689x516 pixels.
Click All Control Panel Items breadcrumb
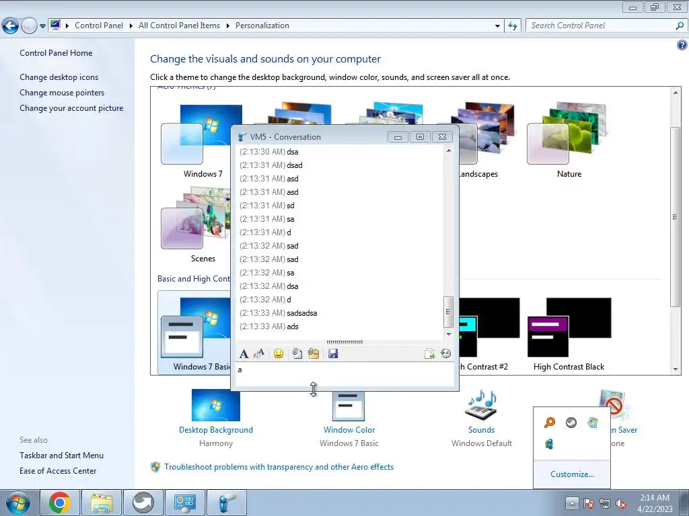click(179, 26)
